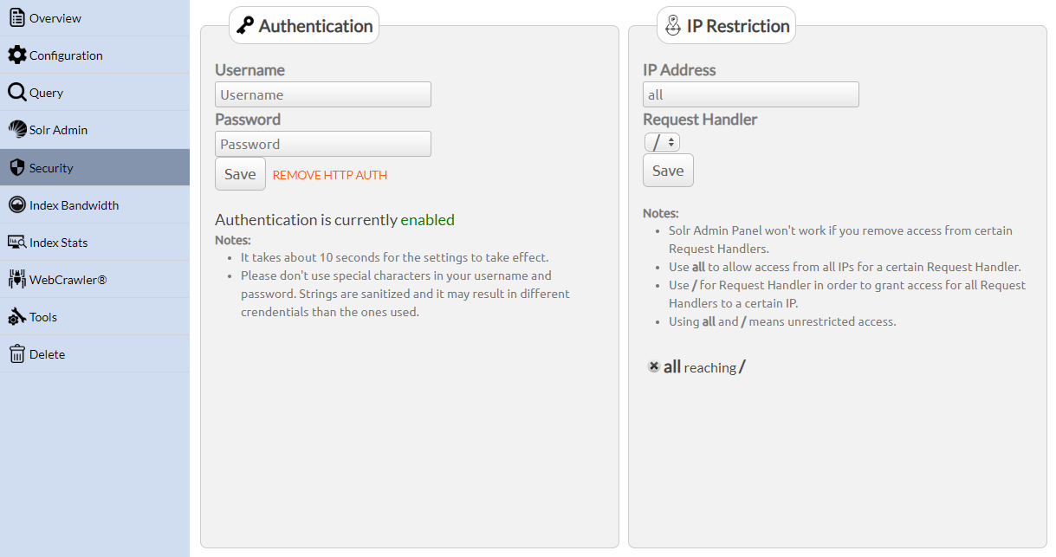Click the Security shield icon

[x=17, y=168]
